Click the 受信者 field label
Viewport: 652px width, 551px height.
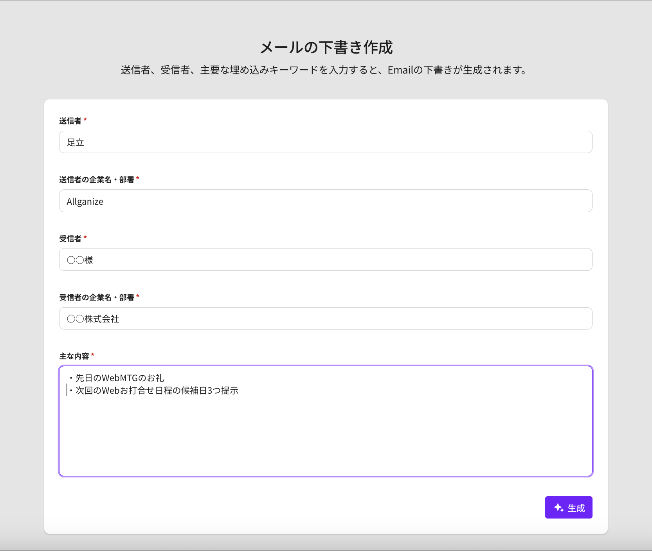(70, 239)
